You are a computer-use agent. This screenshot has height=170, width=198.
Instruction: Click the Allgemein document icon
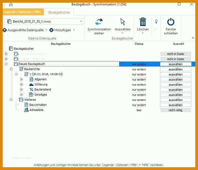coord(31,79)
